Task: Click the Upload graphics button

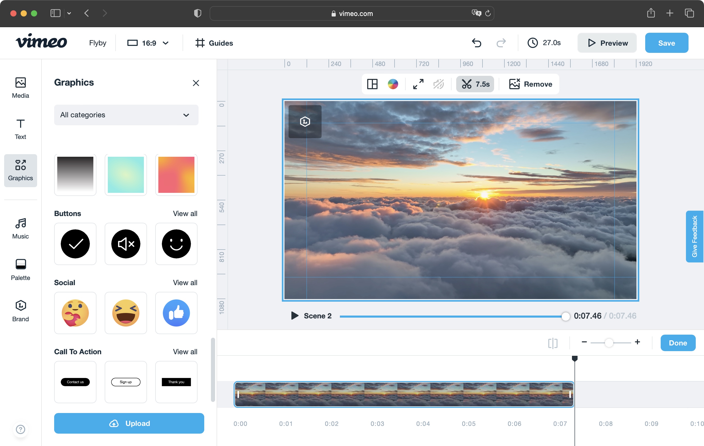Action: [x=129, y=423]
